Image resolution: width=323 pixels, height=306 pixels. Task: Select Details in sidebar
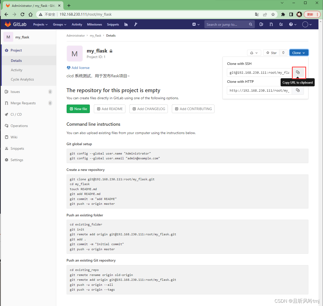point(29,61)
